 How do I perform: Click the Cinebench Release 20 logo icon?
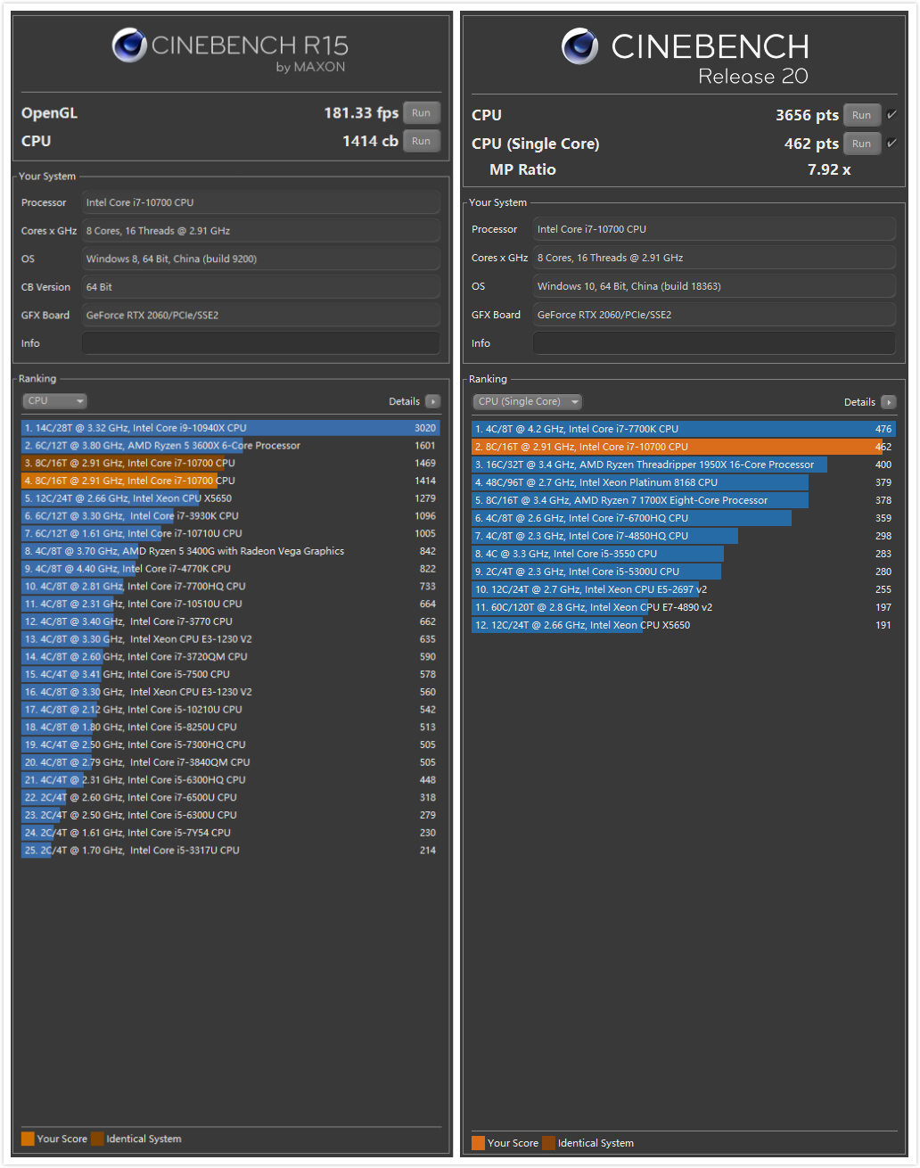tap(579, 46)
